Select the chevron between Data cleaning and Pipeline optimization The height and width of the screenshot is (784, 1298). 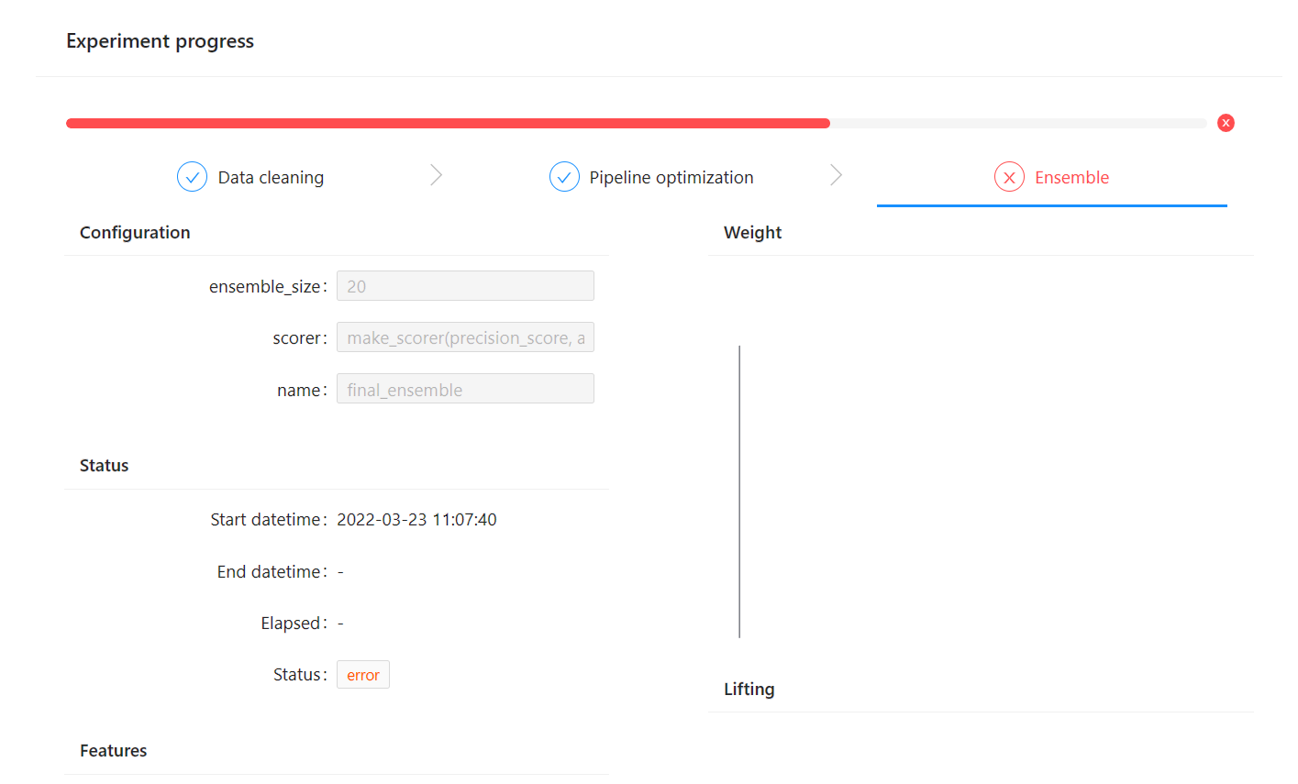click(436, 174)
